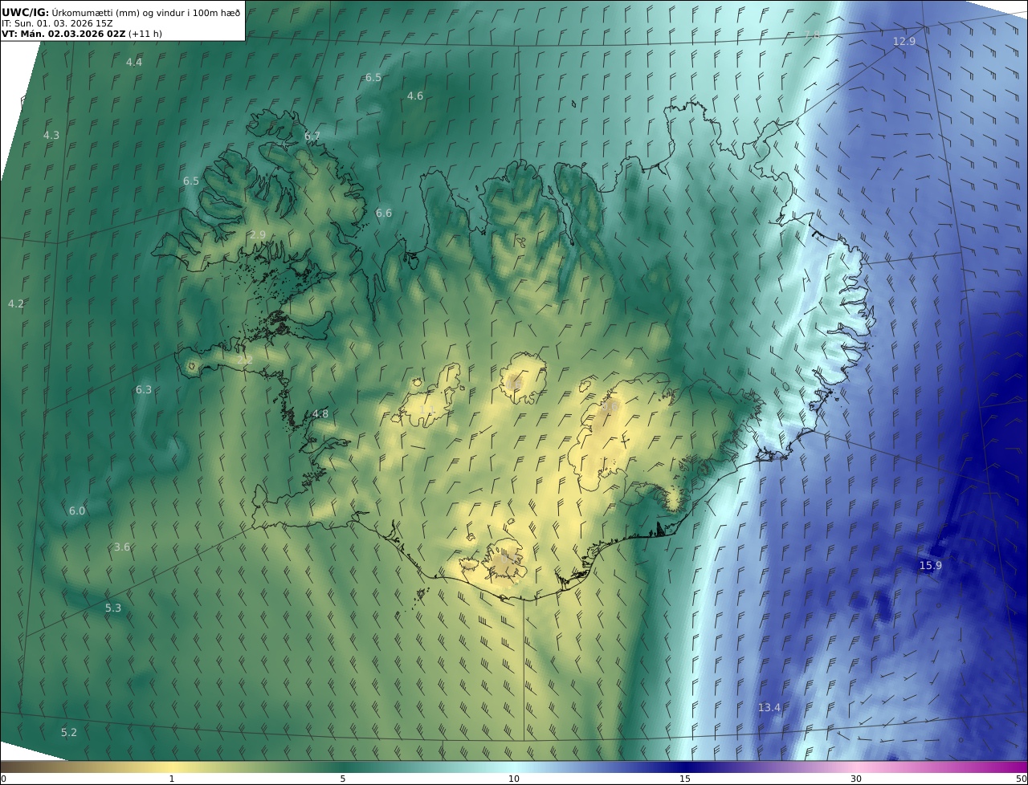
Task: Click the 5.2 precipitation value label
Action: [x=69, y=732]
